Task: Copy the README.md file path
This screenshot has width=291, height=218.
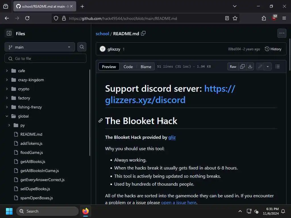Action: coord(143,33)
